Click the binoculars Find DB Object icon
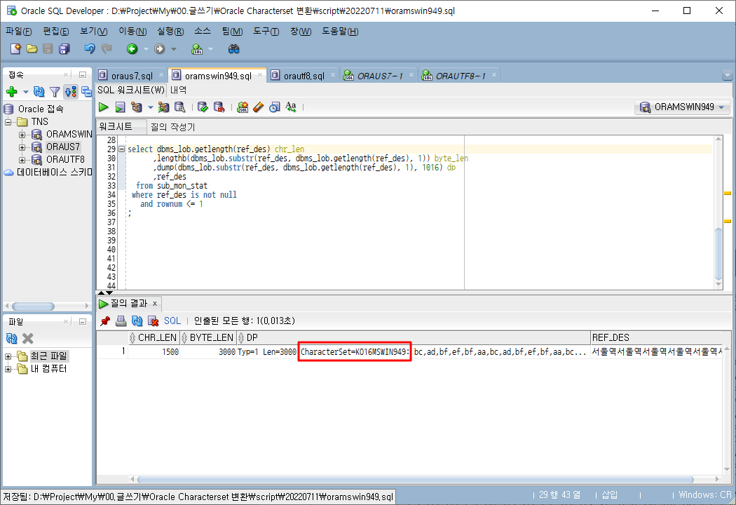The width and height of the screenshot is (736, 505). click(233, 48)
